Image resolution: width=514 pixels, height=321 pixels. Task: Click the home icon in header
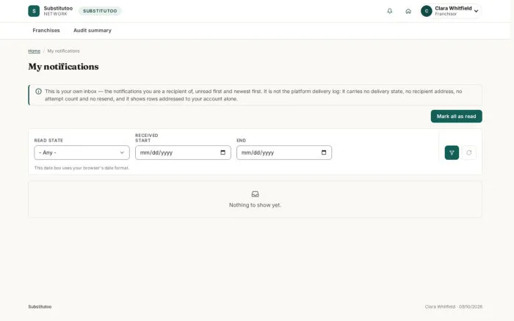click(408, 11)
